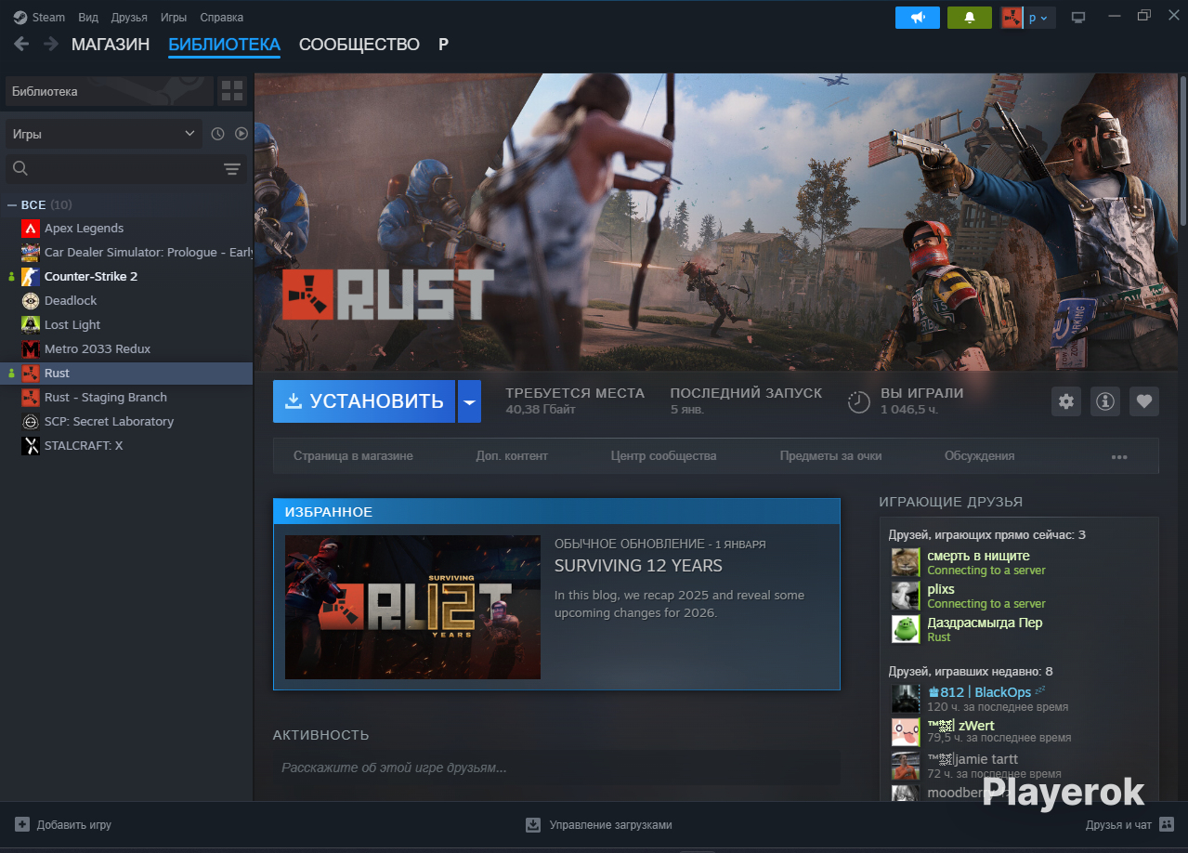The height and width of the screenshot is (853, 1188).
Task: Add Rust to favorites heart icon
Action: tap(1144, 401)
